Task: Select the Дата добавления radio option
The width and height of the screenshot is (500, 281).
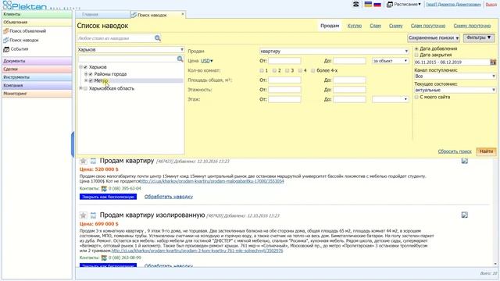Action: 416,48
